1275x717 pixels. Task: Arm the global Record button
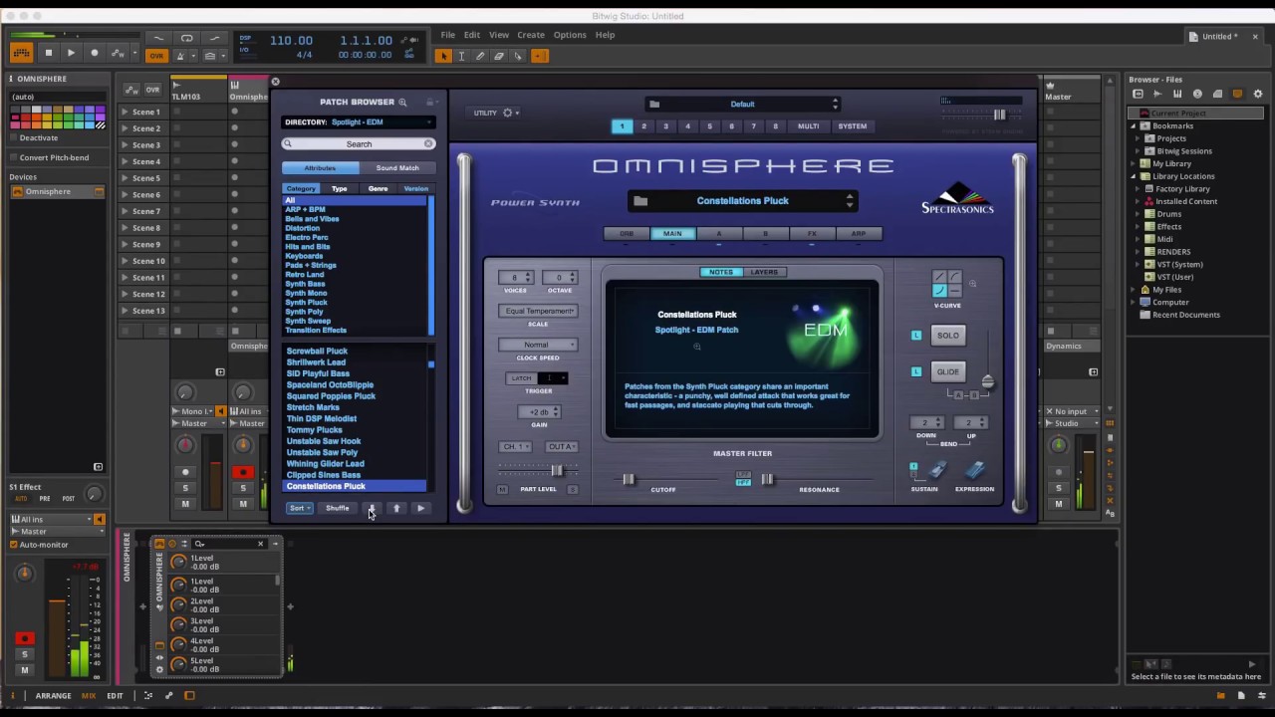(x=95, y=53)
